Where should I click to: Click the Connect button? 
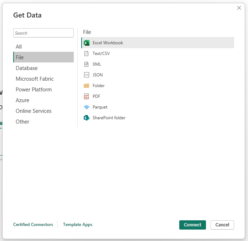[192, 225]
